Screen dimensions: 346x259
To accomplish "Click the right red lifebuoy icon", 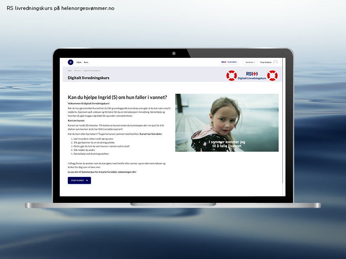I will coord(272,76).
